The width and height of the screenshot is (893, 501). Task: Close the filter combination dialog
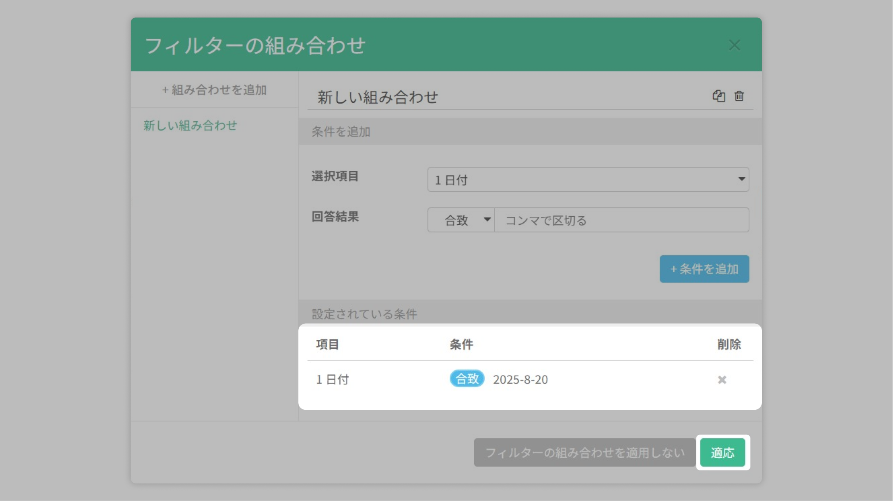point(734,45)
